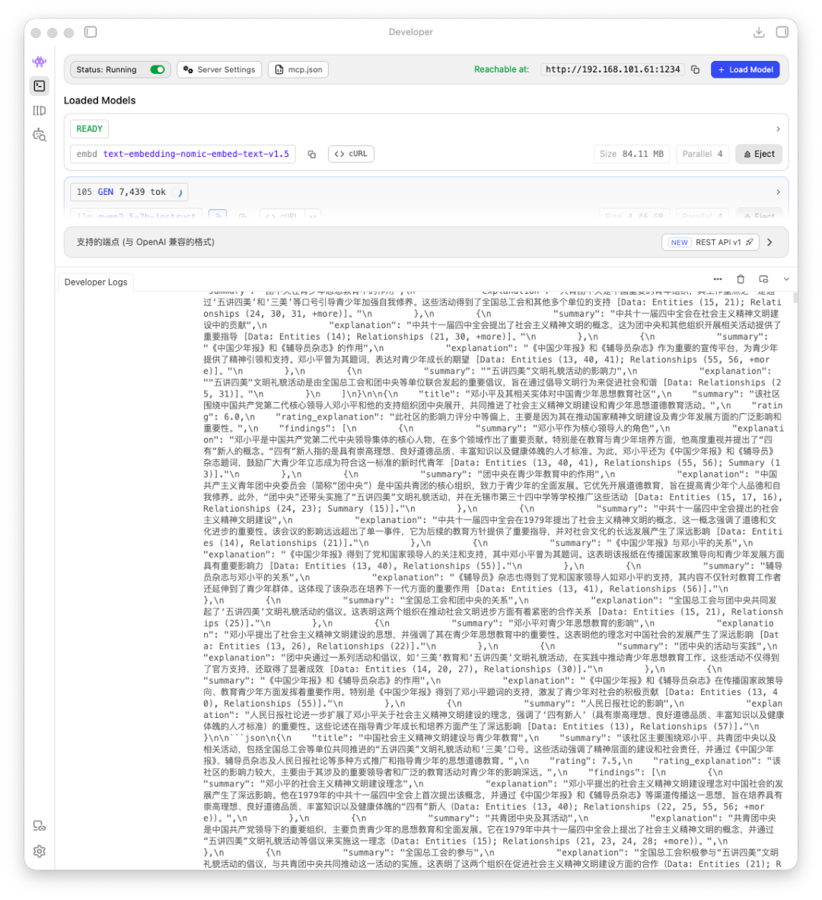
Task: Click the Load Model button
Action: click(x=745, y=69)
